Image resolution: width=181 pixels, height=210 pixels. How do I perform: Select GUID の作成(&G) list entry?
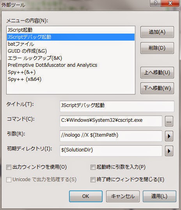pyautogui.click(x=71, y=51)
